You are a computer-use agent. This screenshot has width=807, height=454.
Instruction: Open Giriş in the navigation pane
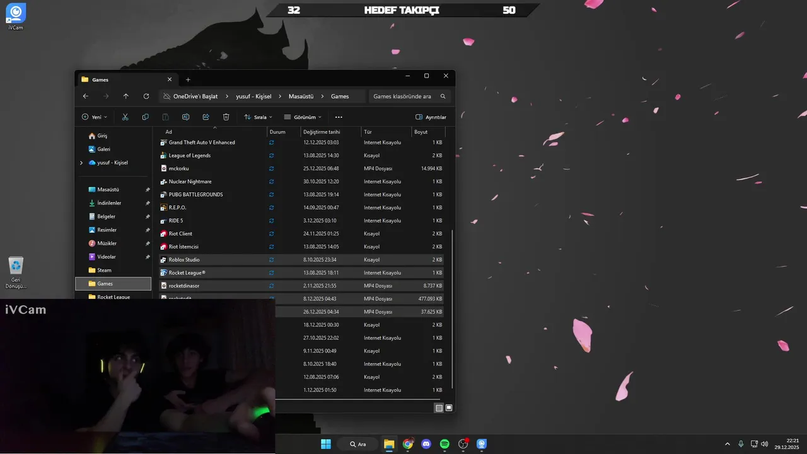click(x=102, y=136)
